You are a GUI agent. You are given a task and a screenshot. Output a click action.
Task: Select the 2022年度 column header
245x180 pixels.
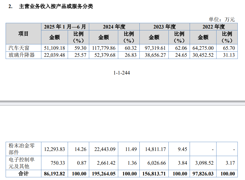214,27
